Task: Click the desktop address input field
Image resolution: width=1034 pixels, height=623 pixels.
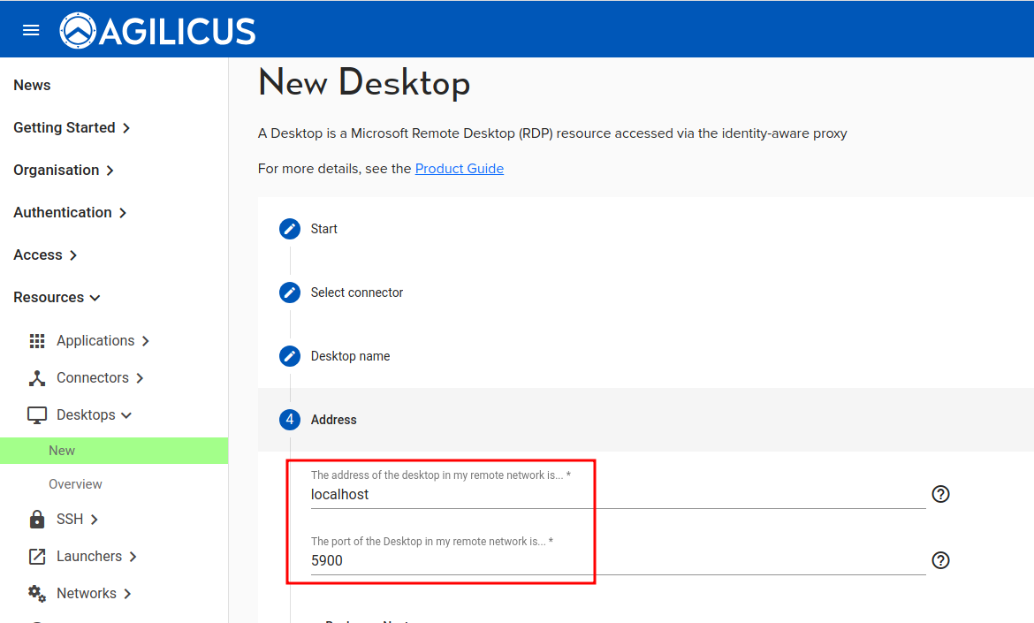Action: pos(617,495)
